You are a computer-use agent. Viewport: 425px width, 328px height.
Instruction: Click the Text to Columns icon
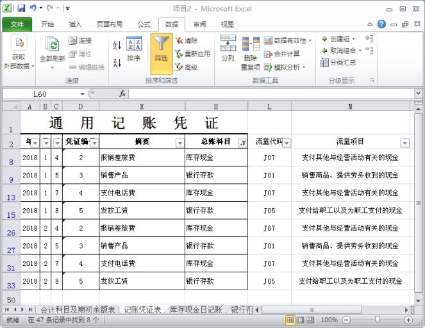click(228, 49)
